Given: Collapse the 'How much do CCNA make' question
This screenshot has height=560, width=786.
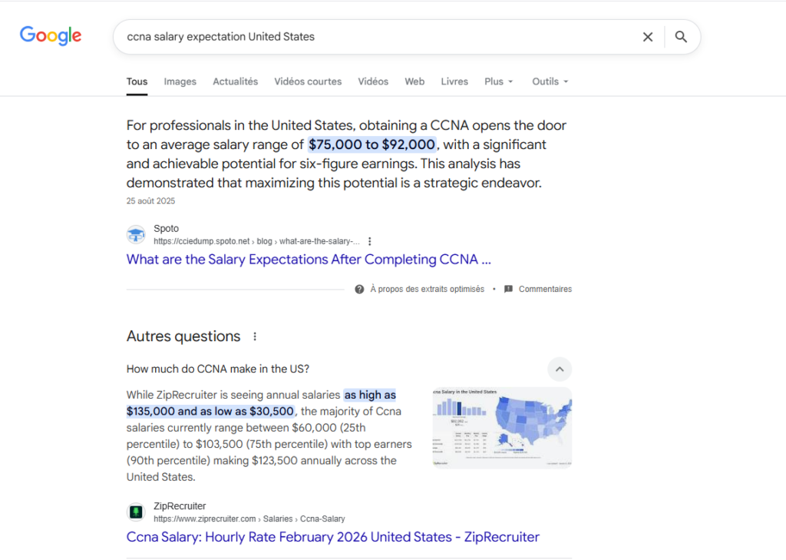Looking at the screenshot, I should (x=560, y=369).
